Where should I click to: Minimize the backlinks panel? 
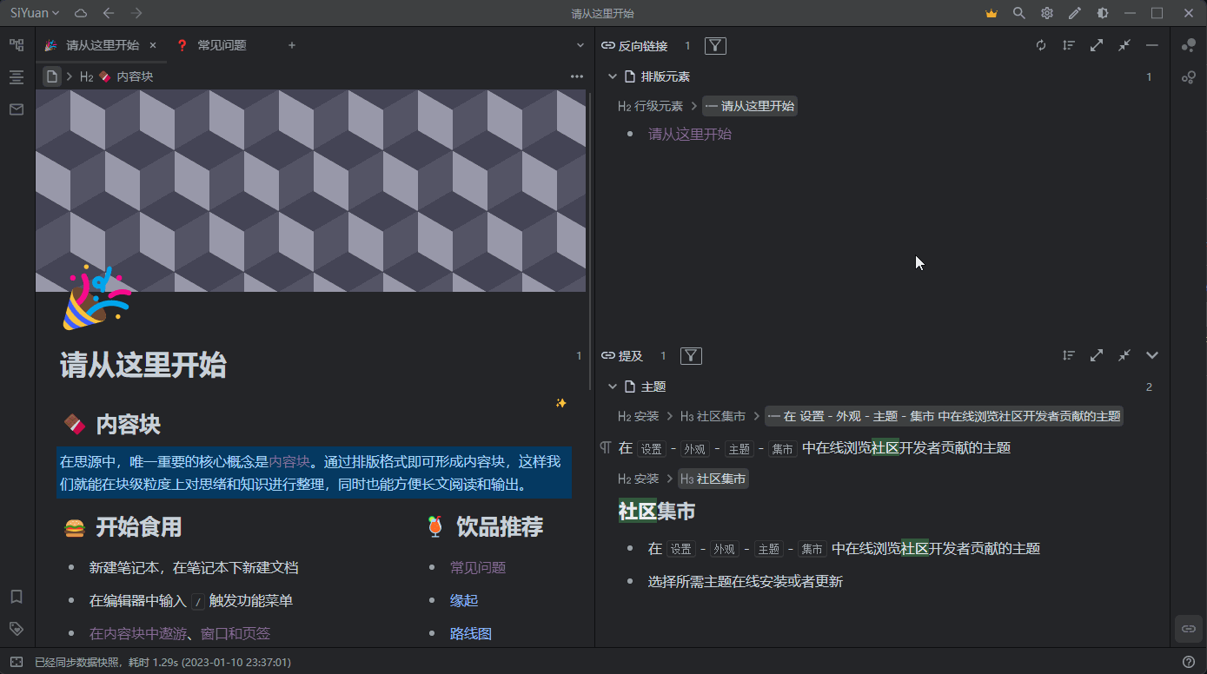point(1152,45)
